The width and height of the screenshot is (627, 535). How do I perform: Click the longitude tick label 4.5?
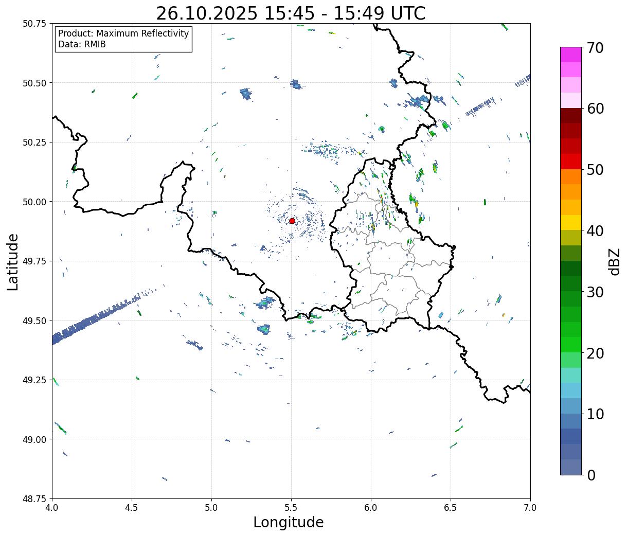coord(132,508)
